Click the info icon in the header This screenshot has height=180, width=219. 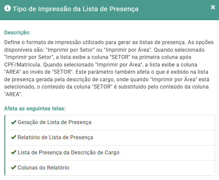(7, 9)
